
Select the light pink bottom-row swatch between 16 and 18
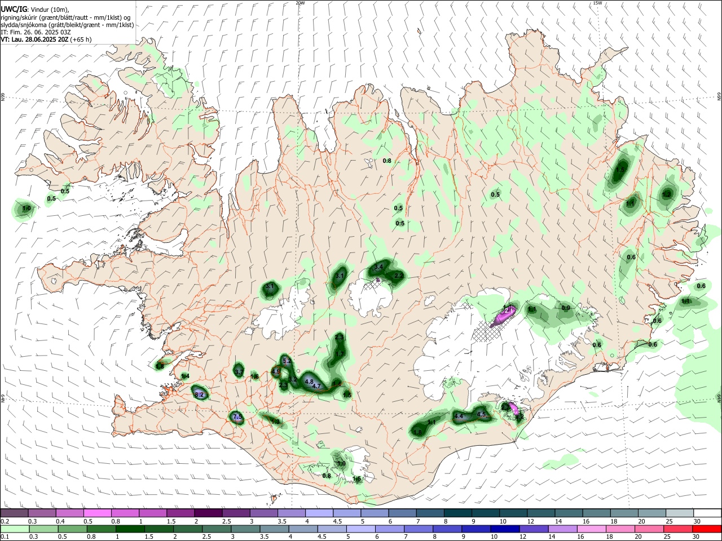(x=591, y=529)
